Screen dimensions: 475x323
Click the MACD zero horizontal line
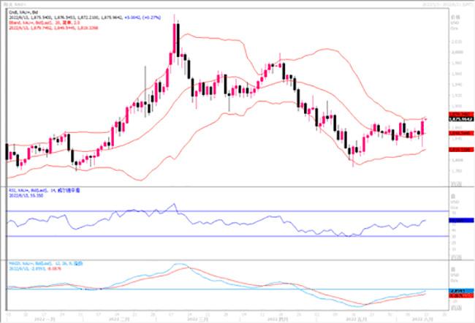(219, 290)
